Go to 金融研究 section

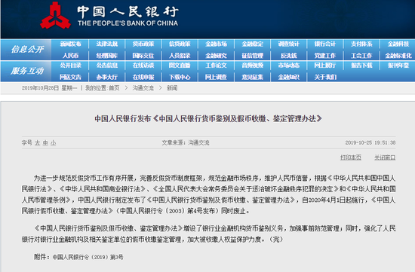coord(217,56)
